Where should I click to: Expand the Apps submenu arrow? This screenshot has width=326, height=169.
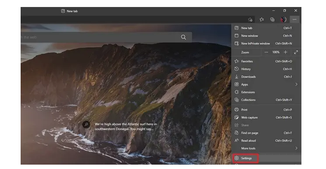[296, 84]
